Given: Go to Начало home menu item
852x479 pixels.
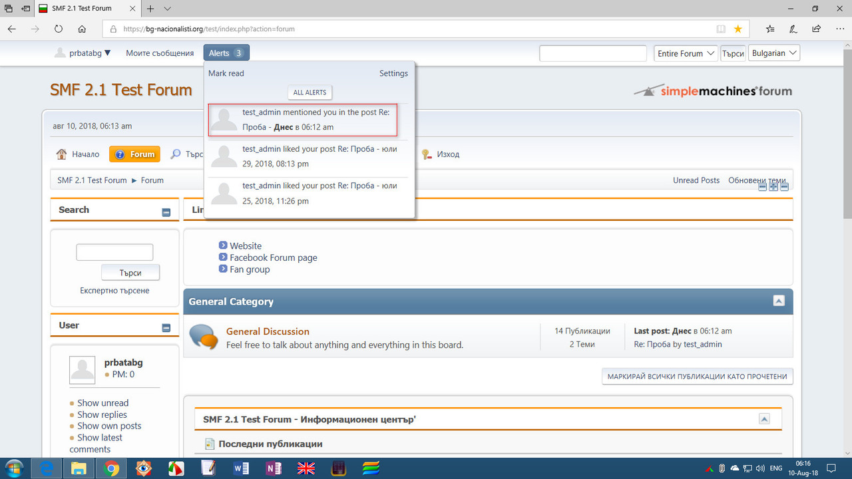Looking at the screenshot, I should pyautogui.click(x=78, y=154).
